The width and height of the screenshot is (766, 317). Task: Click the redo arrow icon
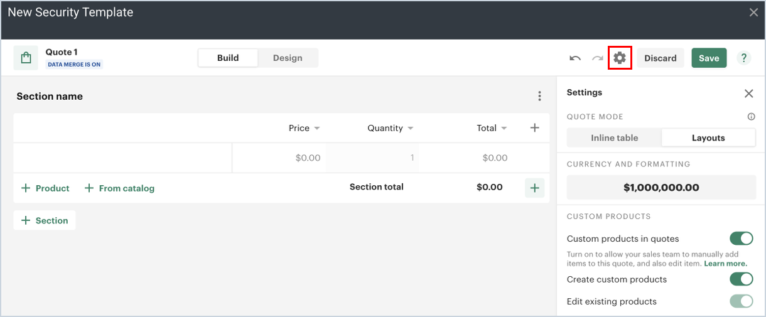(x=597, y=58)
